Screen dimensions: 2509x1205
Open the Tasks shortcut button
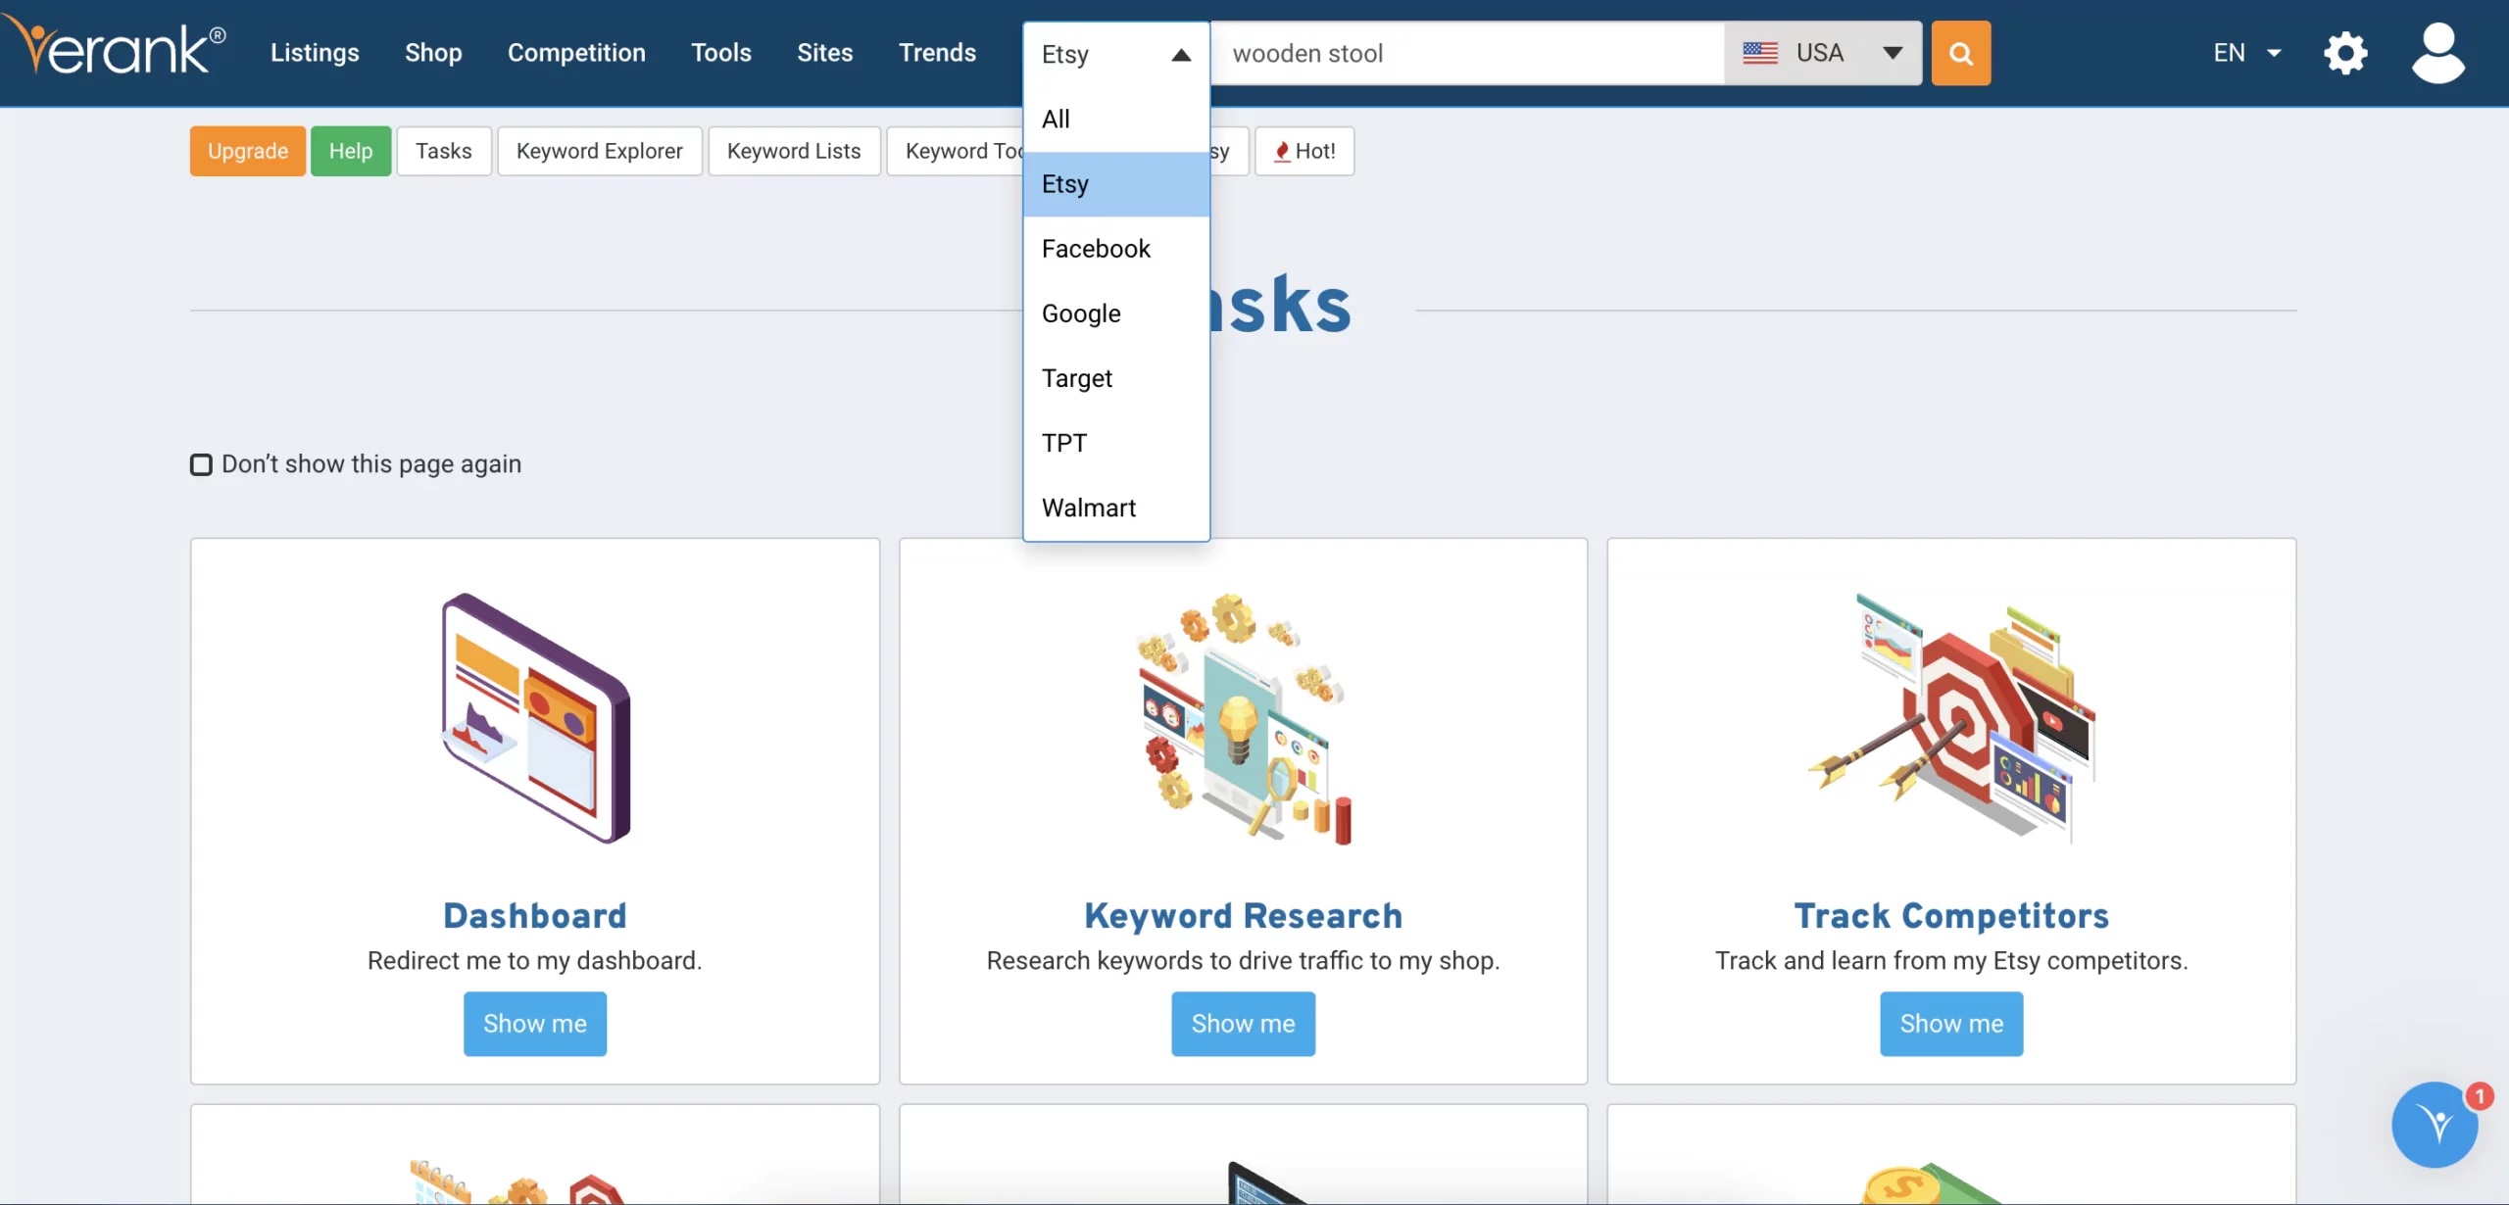(x=444, y=151)
